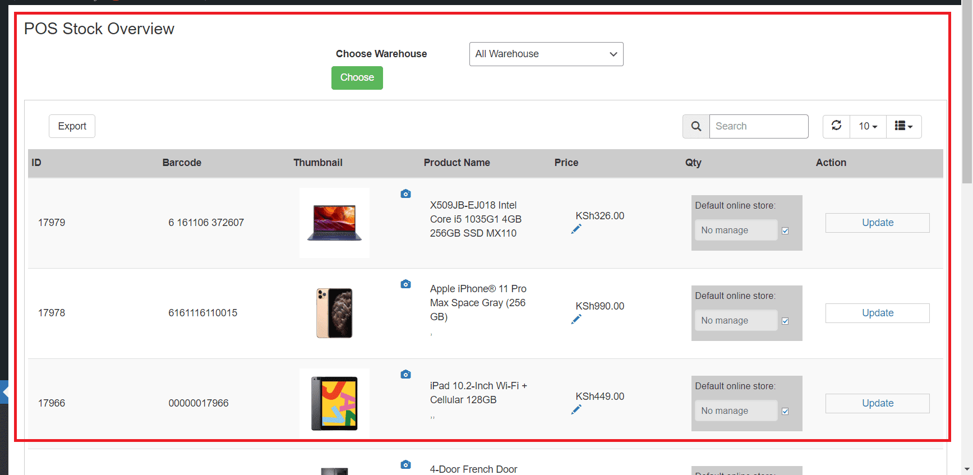Sort by Product Name column header
The width and height of the screenshot is (973, 475).
pyautogui.click(x=456, y=163)
